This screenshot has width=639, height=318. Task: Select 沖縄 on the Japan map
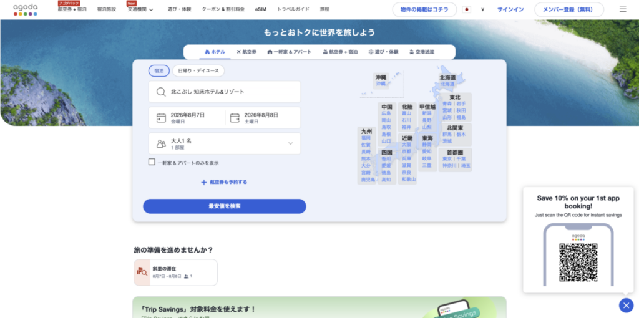pyautogui.click(x=381, y=84)
